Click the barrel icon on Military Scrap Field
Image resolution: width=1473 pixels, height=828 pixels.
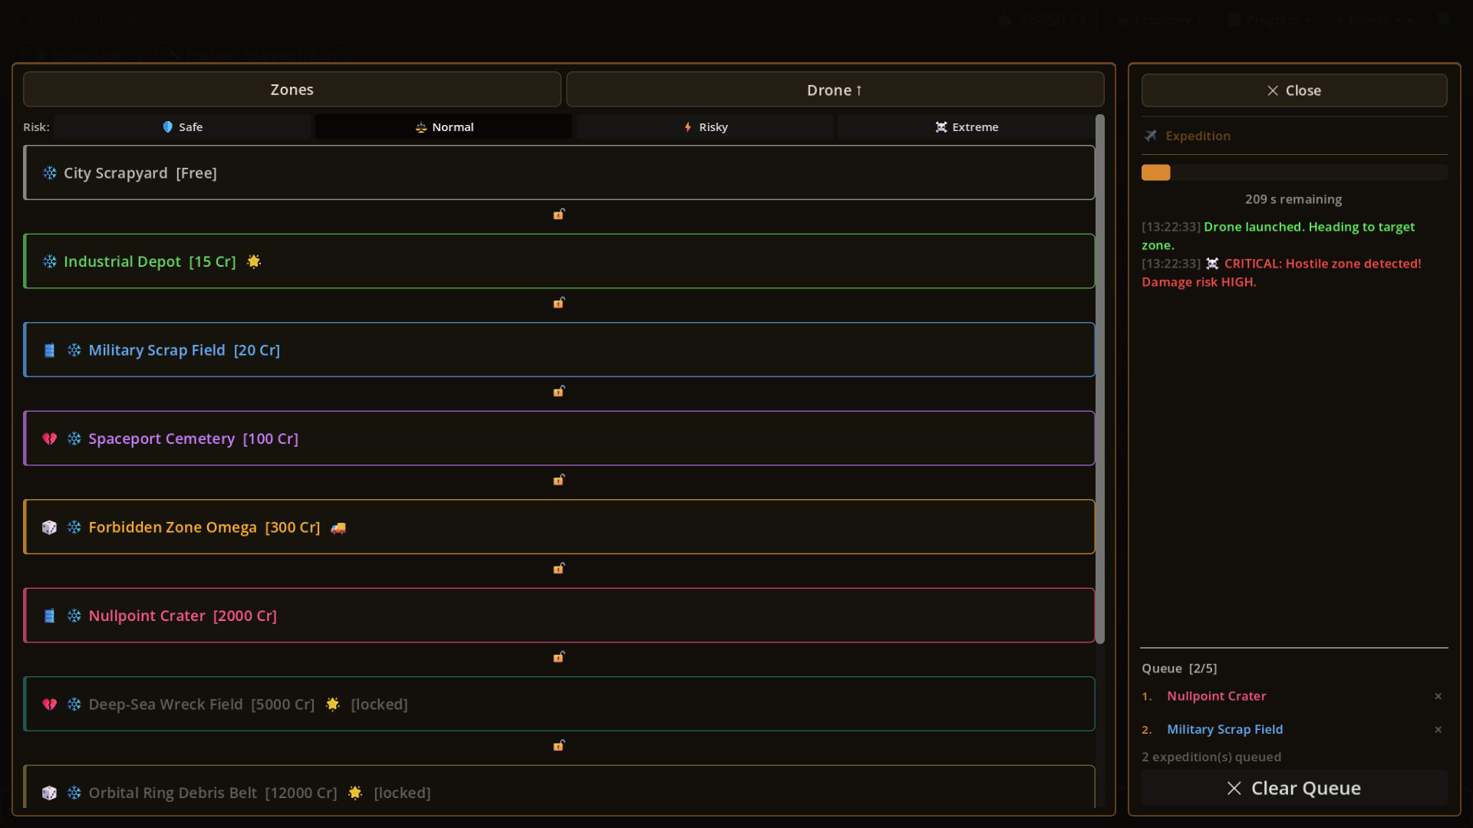point(50,350)
